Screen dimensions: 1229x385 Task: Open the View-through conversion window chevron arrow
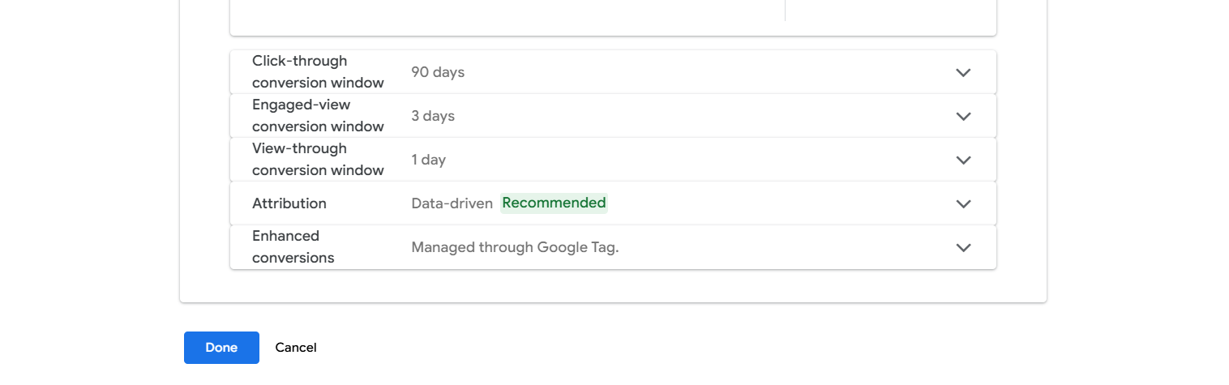coord(963,160)
